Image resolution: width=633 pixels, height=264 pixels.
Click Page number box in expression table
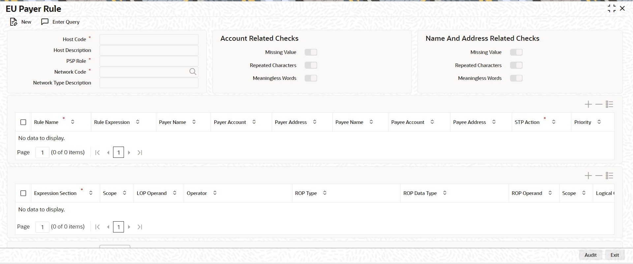pos(42,227)
